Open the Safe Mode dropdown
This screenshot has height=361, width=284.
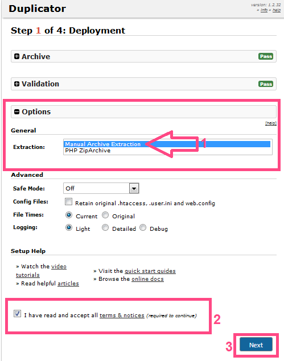click(101, 189)
